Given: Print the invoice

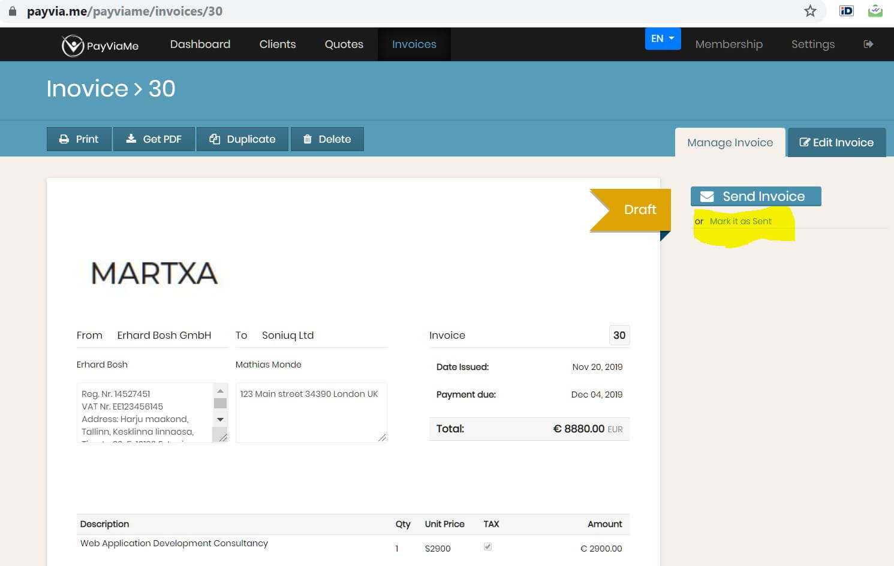Looking at the screenshot, I should pos(79,139).
